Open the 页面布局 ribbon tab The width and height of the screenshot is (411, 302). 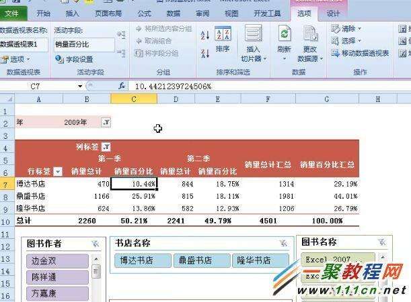[108, 13]
